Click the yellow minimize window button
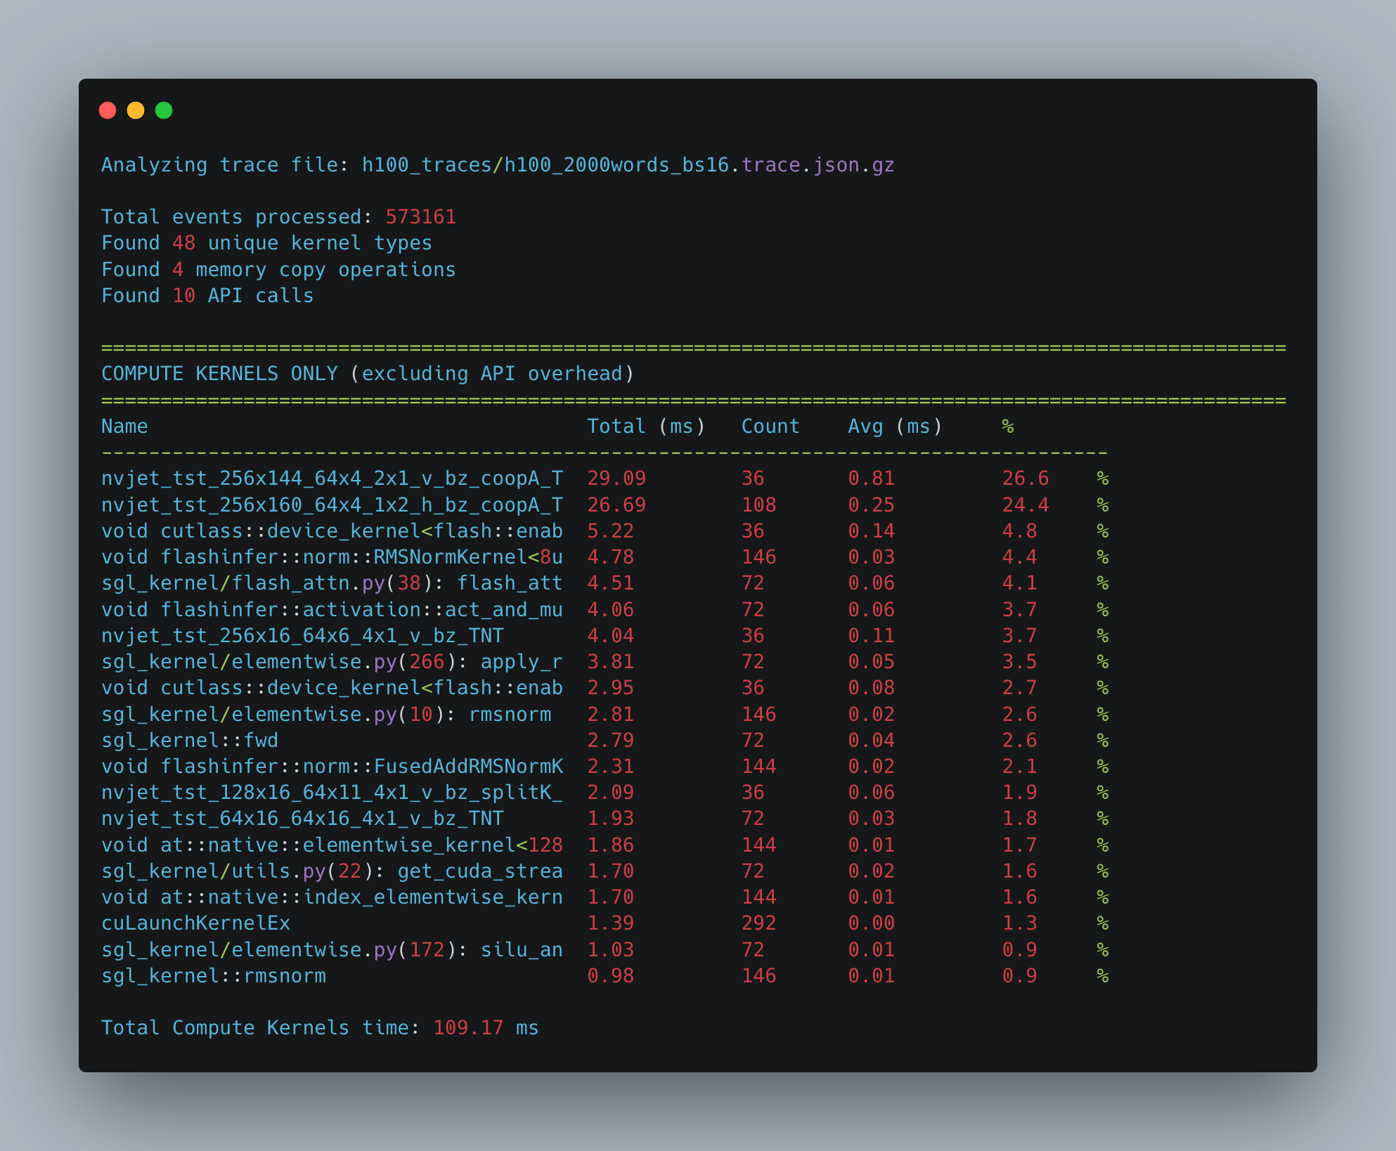 (136, 110)
